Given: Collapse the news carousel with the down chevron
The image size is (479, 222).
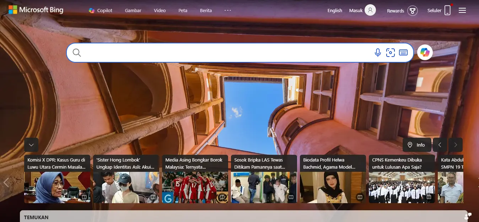Looking at the screenshot, I should click(x=31, y=145).
